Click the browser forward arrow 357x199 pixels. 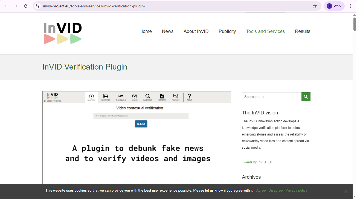[x=16, y=6]
